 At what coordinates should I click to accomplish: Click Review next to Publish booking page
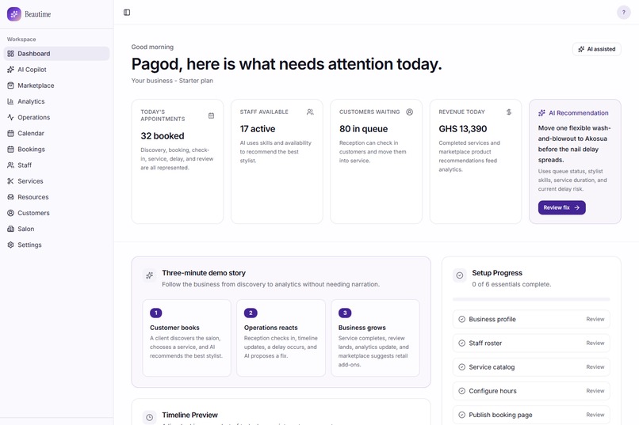tap(595, 415)
